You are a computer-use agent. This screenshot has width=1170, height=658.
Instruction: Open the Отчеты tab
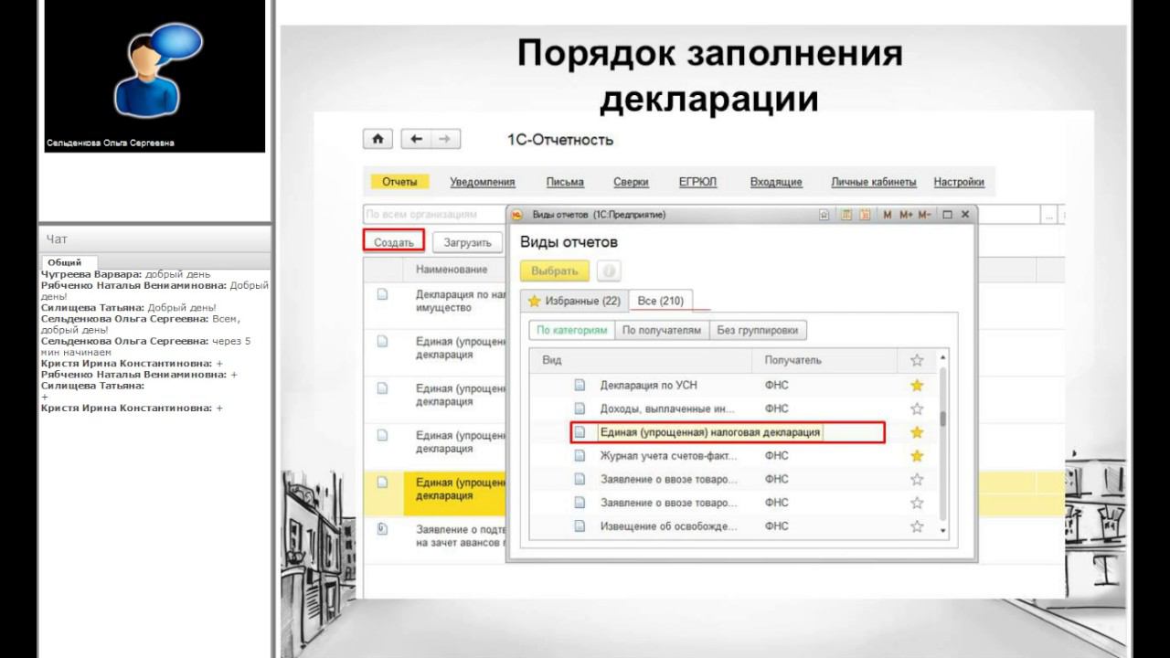[x=399, y=182]
